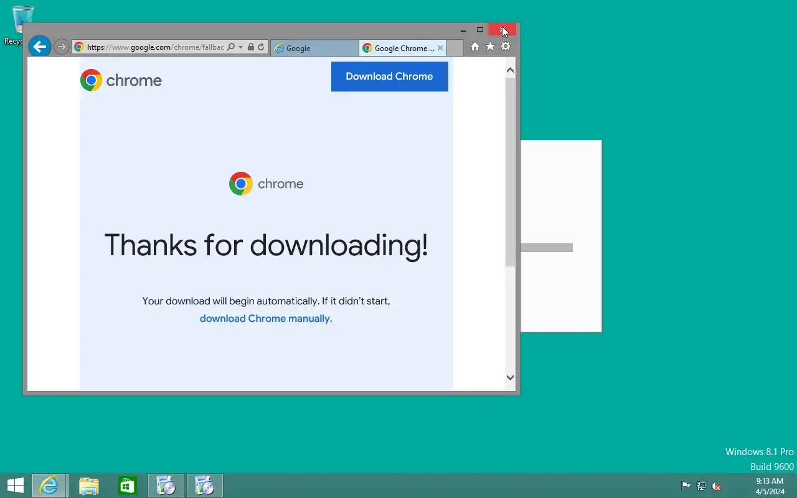Viewport: 797px width, 498px height.
Task: Click the forward navigation arrow
Action: 61,47
